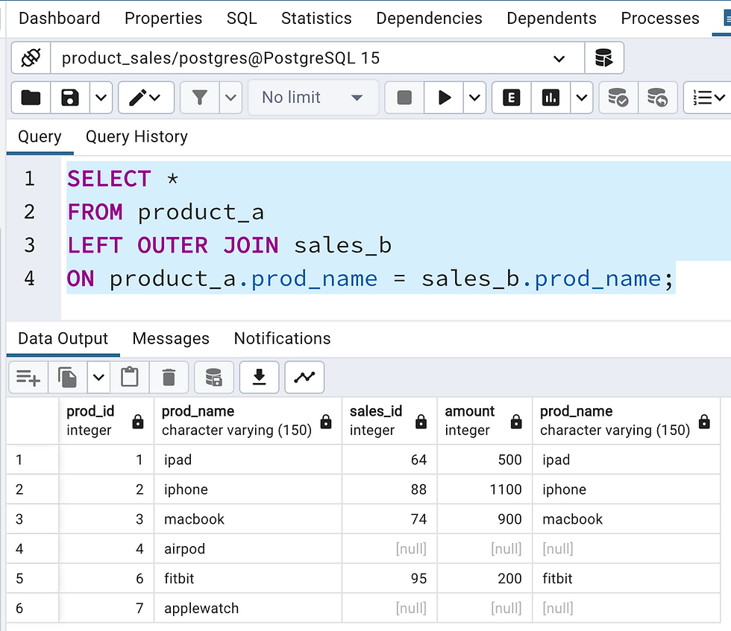The image size is (731, 631).
Task: Open the filter options dropdown arrow
Action: click(230, 98)
